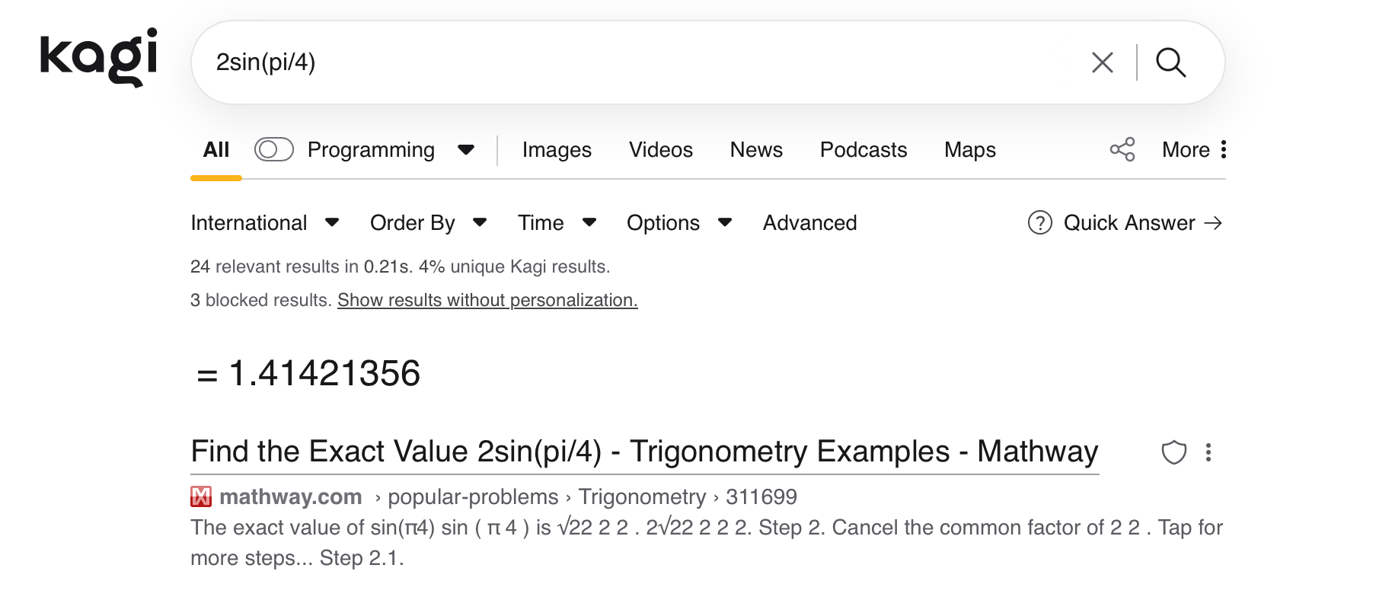This screenshot has height=600, width=1392.
Task: Click the shield icon beside Mathway result
Action: (1173, 452)
